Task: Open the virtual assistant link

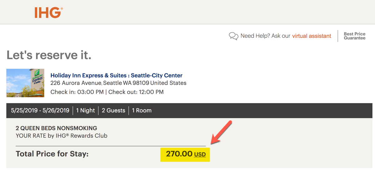Action: coord(312,36)
